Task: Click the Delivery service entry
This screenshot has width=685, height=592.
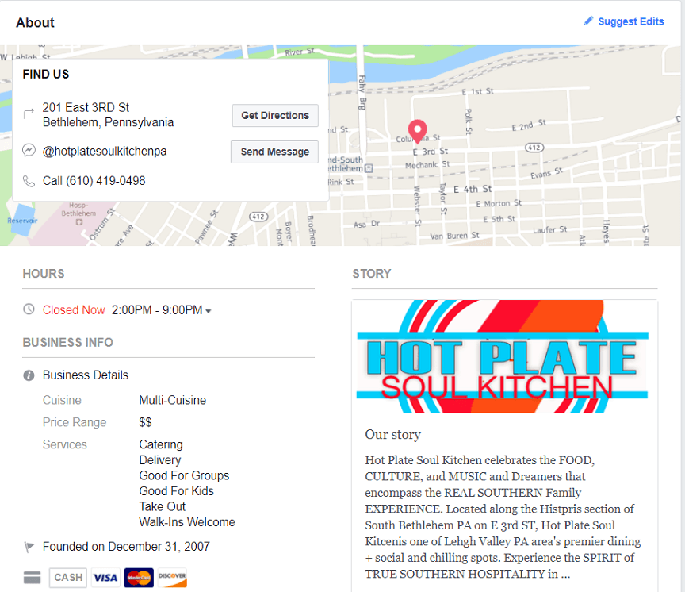Action: (x=160, y=460)
